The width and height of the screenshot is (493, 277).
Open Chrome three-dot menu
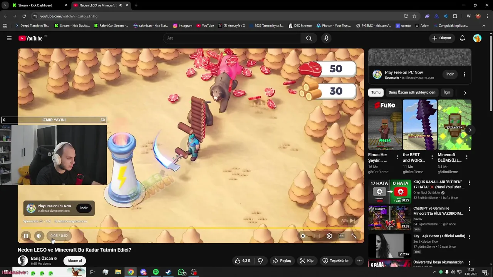(487, 16)
